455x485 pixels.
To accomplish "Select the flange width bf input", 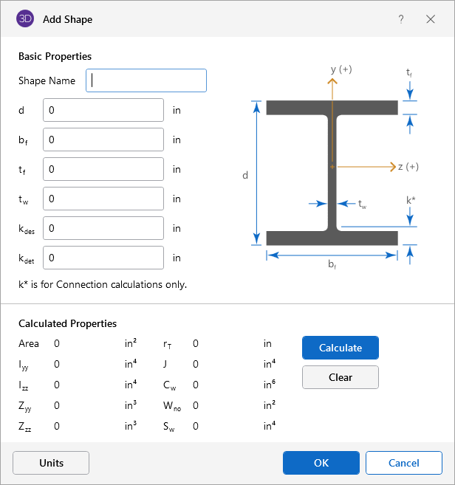I will [103, 140].
